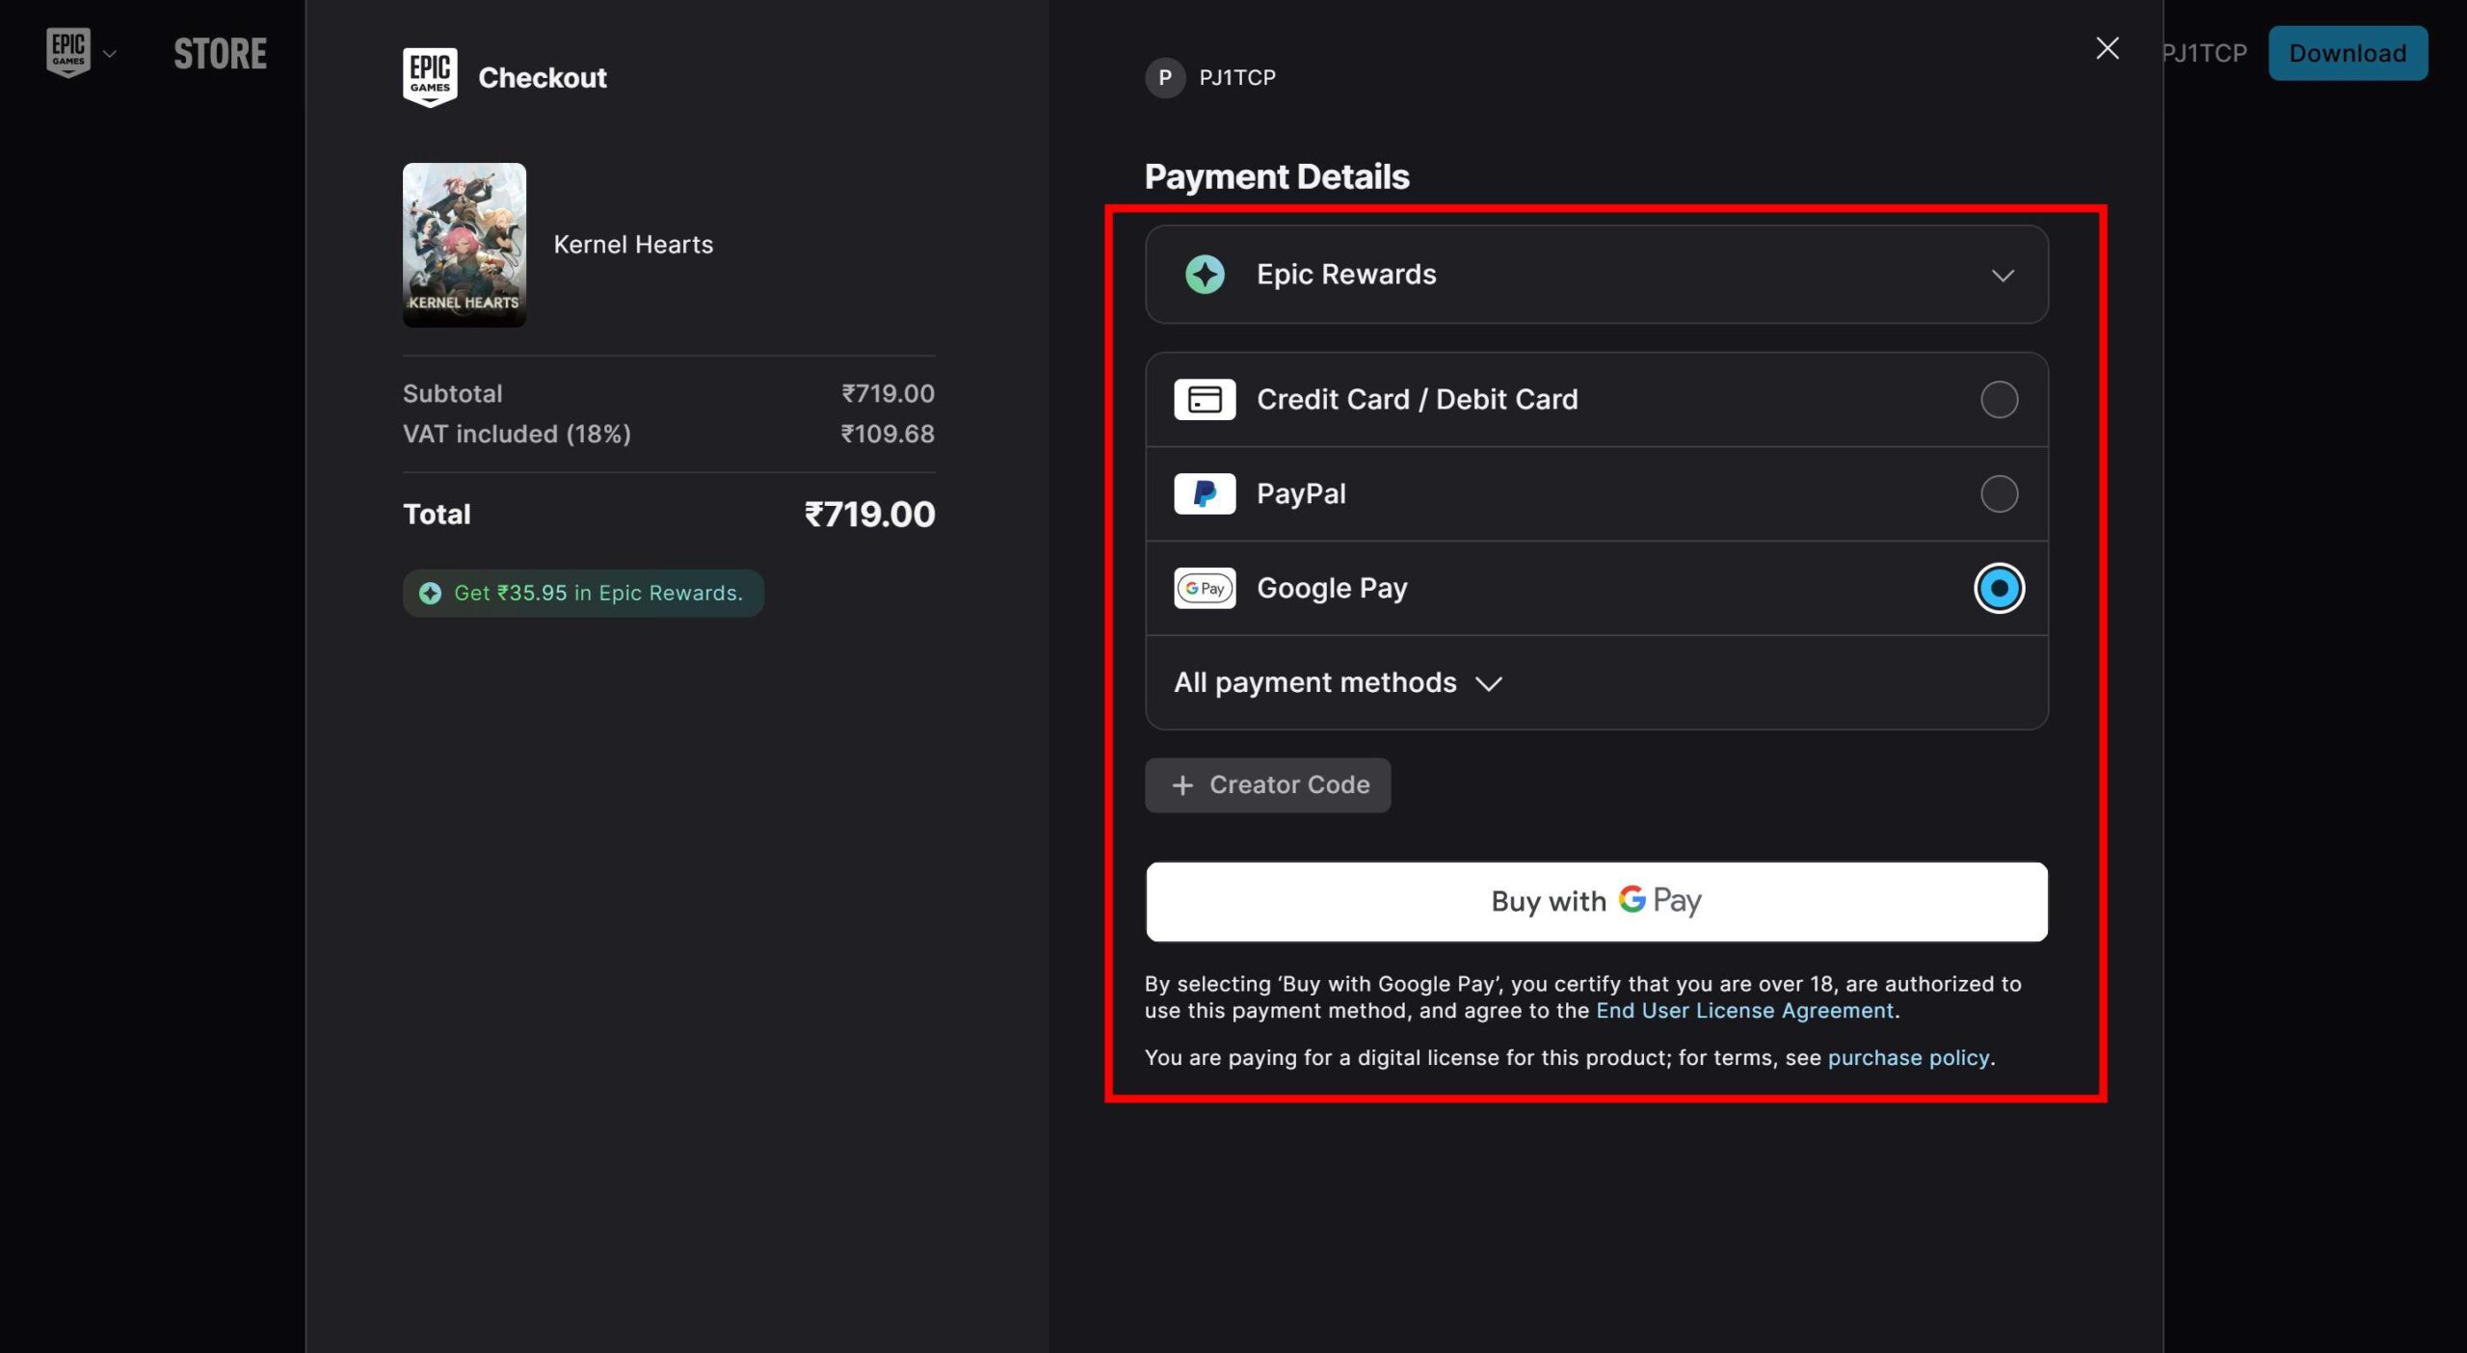
Task: Add a Creator Code
Action: point(1267,785)
